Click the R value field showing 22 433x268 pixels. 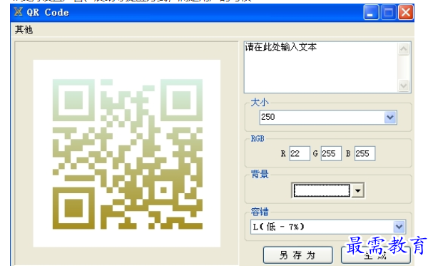click(x=300, y=153)
